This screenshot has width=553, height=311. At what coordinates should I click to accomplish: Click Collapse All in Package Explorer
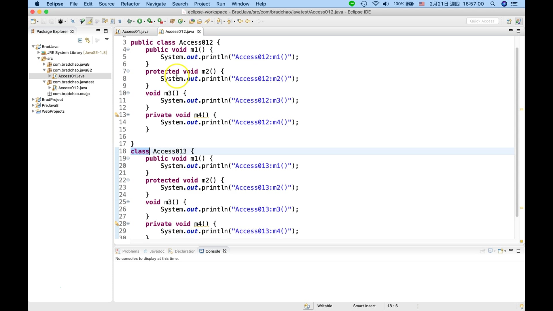tap(80, 40)
